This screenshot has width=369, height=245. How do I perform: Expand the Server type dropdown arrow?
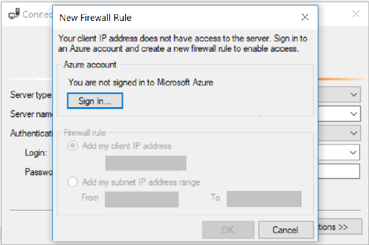point(354,95)
